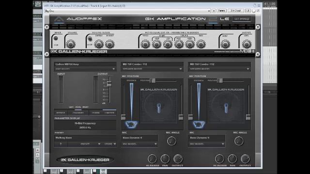
Task: Select the Channel mode button
Action: pyautogui.click(x=78, y=113)
